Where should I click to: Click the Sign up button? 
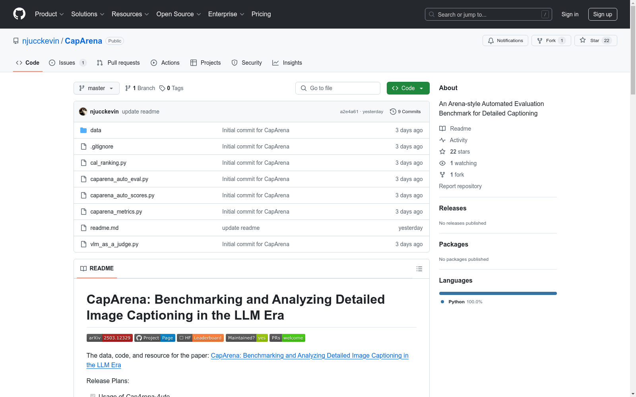coord(603,14)
